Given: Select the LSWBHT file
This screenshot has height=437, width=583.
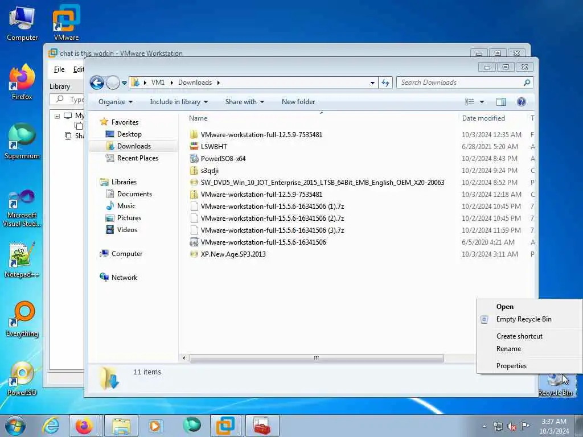Looking at the screenshot, I should (214, 146).
